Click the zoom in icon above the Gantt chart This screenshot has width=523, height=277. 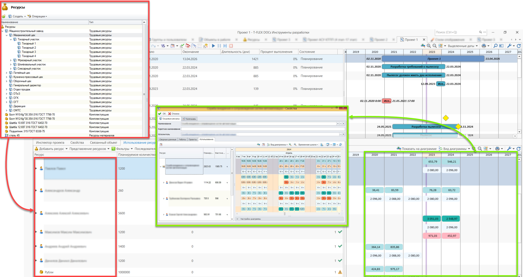click(x=429, y=46)
